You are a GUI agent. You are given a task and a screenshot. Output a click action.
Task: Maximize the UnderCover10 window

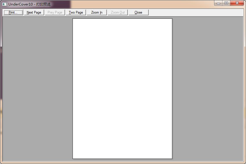[x=226, y=3]
